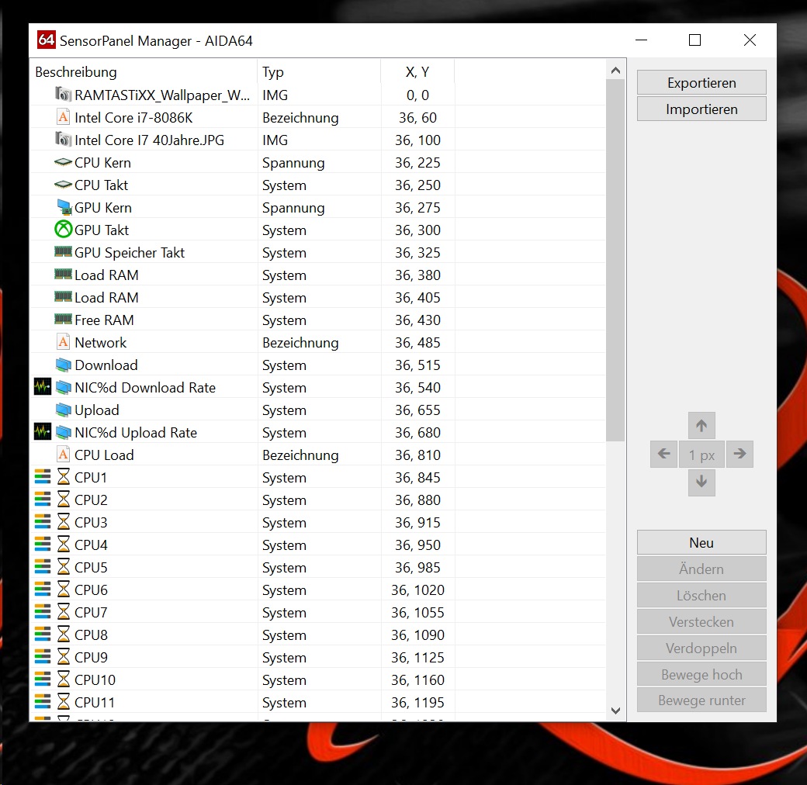Click the label icon beside Network
This screenshot has height=785, width=807.
[x=63, y=342]
